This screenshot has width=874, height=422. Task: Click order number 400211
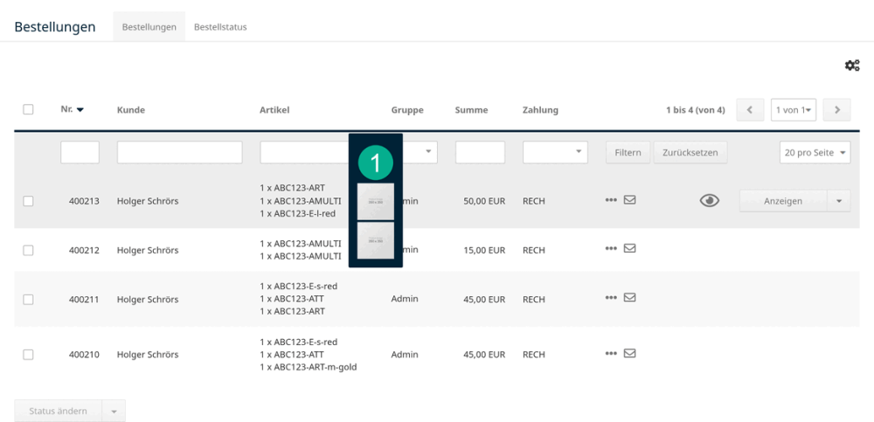84,300
